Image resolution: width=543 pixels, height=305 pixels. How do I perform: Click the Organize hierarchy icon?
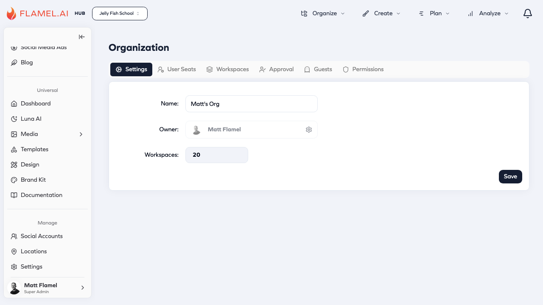coord(304,14)
